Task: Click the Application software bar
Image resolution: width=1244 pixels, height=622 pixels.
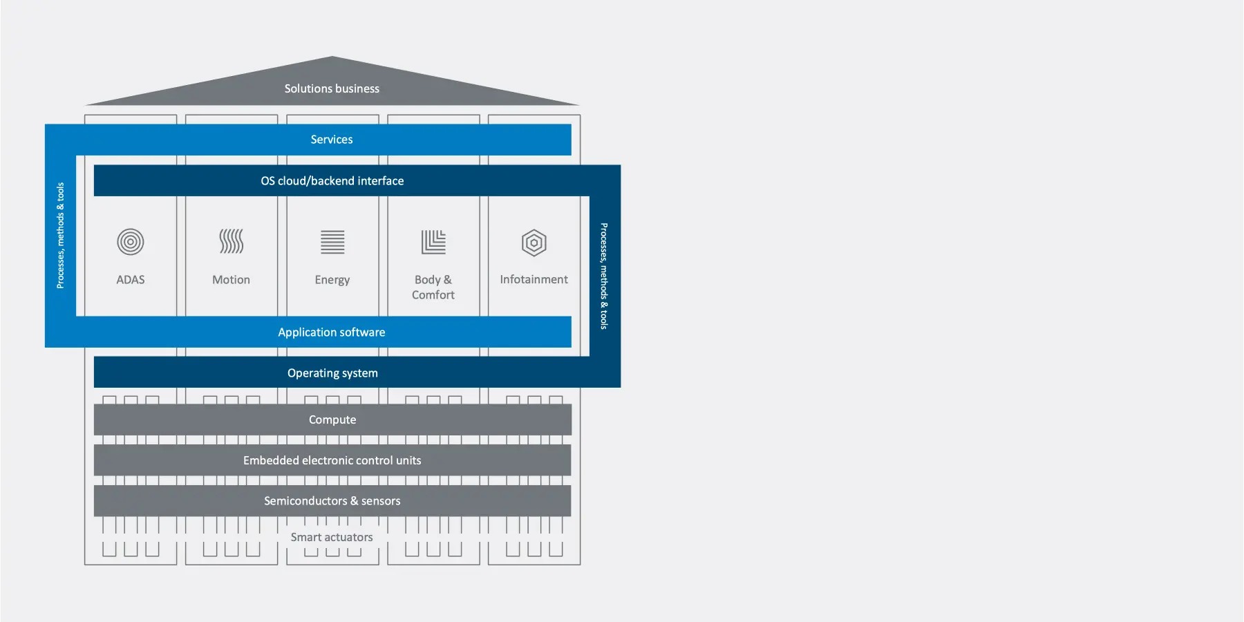Action: [323, 332]
